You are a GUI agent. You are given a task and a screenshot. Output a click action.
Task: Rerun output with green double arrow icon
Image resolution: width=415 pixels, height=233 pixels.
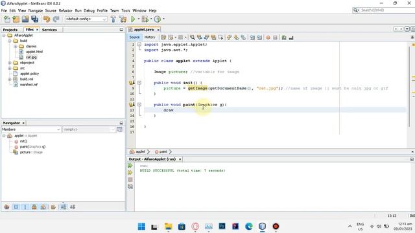pyautogui.click(x=130, y=166)
